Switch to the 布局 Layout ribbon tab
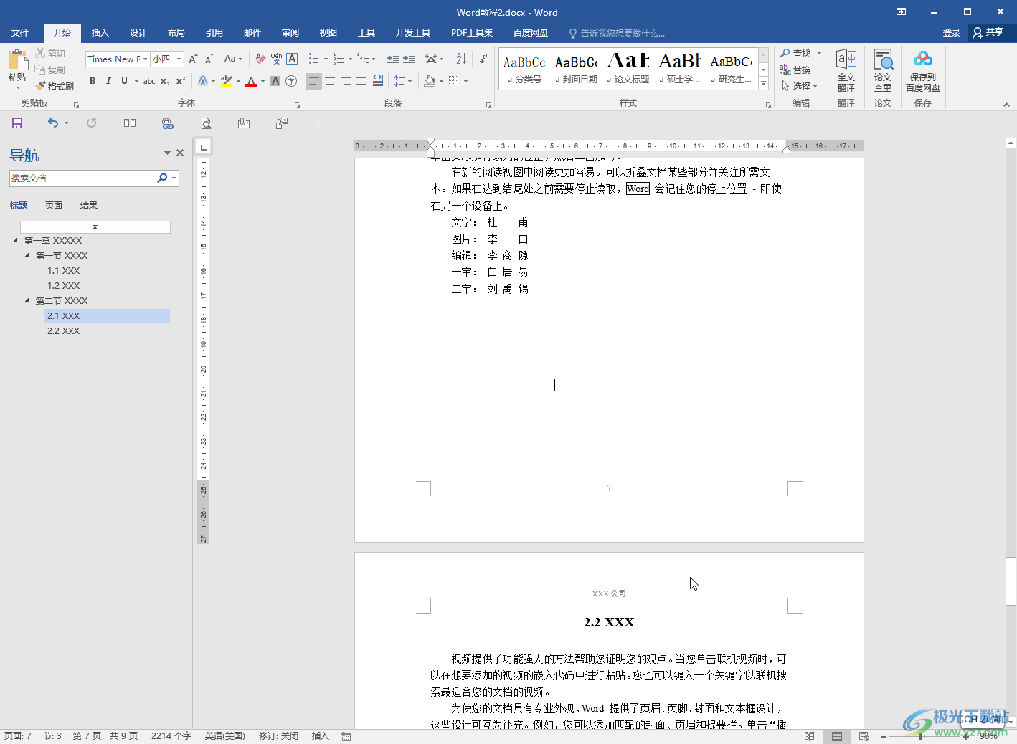This screenshot has height=744, width=1017. pyautogui.click(x=176, y=33)
